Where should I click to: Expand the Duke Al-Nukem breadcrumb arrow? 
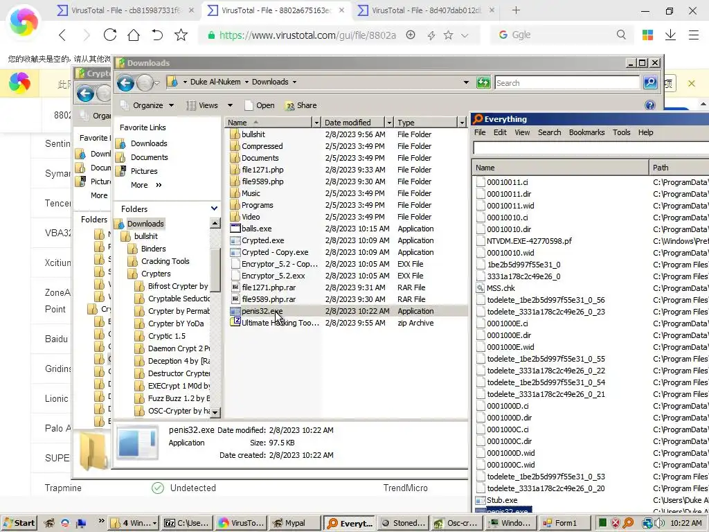coord(247,82)
